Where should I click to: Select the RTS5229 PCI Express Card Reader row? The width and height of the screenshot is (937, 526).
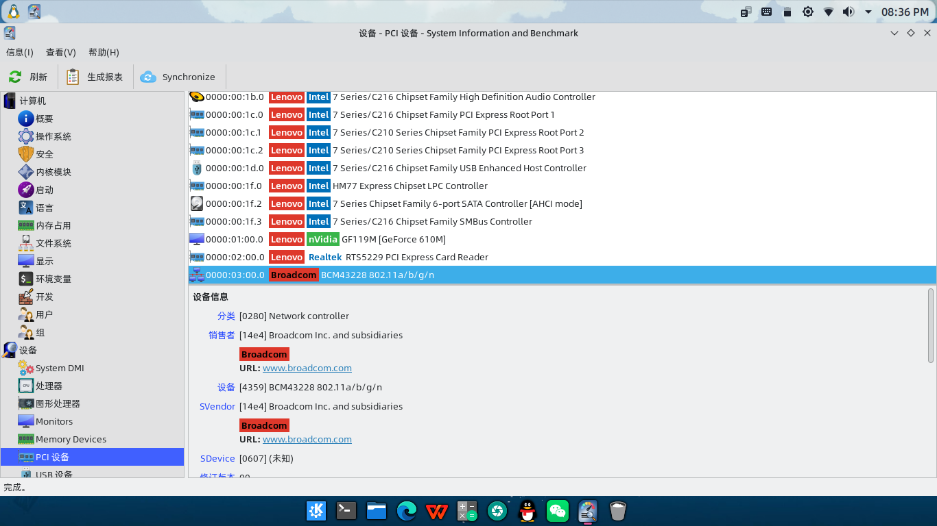click(562, 257)
